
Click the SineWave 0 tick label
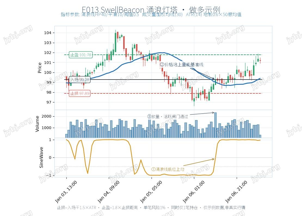click(50, 157)
